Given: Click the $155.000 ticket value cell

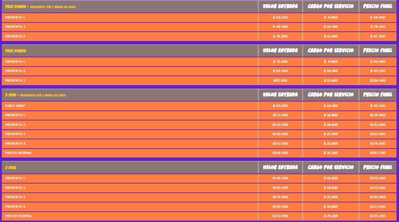Looking at the screenshot, I should pos(280,188).
